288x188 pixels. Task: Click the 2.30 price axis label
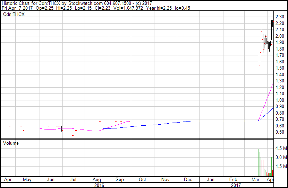pyautogui.click(x=280, y=17)
